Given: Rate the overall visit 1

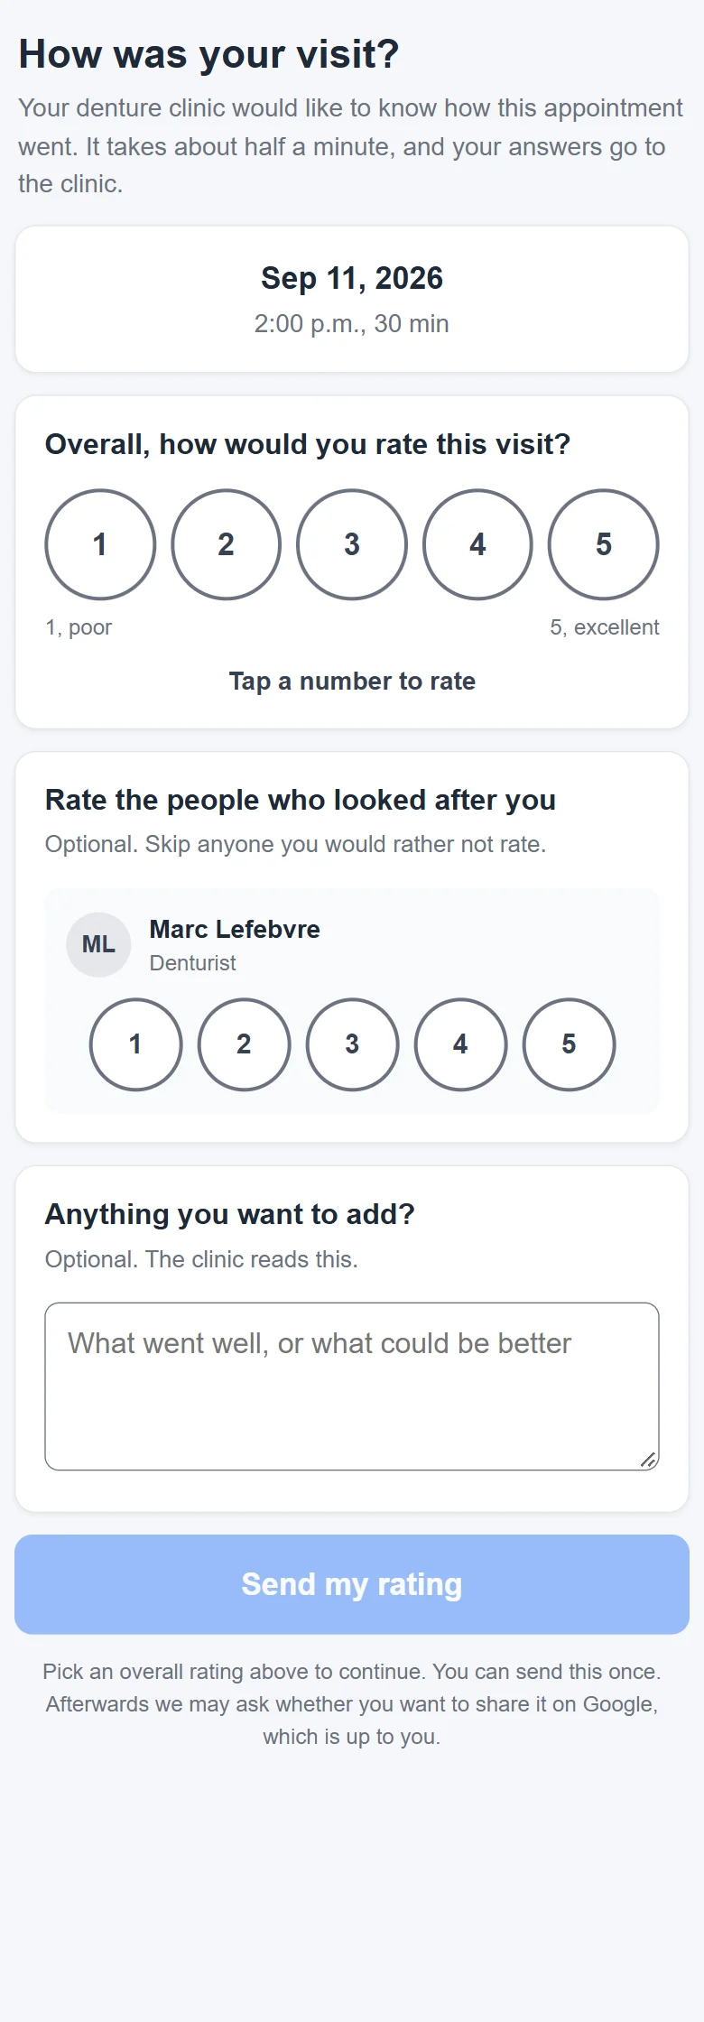Looking at the screenshot, I should [x=100, y=544].
